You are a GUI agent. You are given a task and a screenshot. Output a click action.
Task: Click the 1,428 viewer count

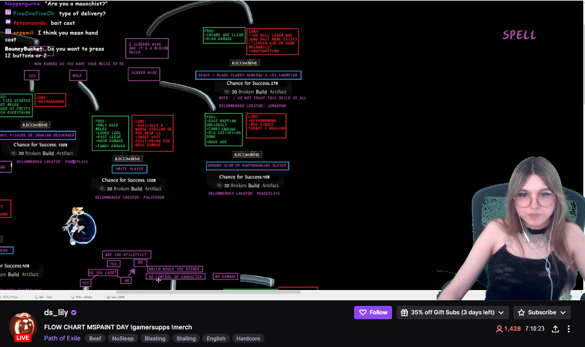pyautogui.click(x=513, y=329)
